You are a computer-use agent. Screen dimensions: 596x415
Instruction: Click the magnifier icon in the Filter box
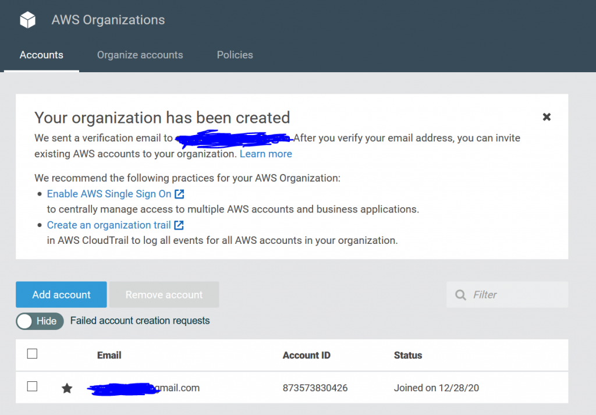[x=460, y=295]
